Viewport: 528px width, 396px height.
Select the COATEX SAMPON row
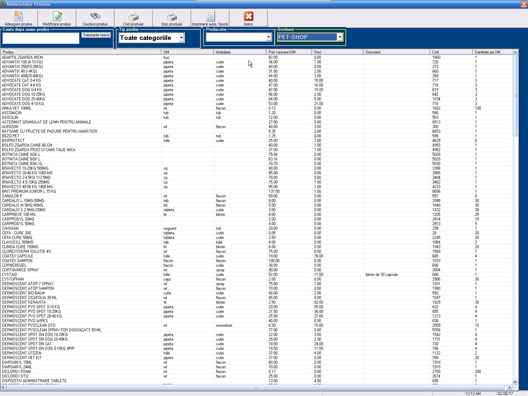pos(256,261)
